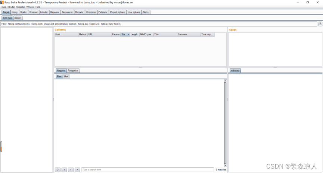Viewport: 323px width, 173px height.
Task: Sort contents by MIME type column
Action: [x=146, y=34]
